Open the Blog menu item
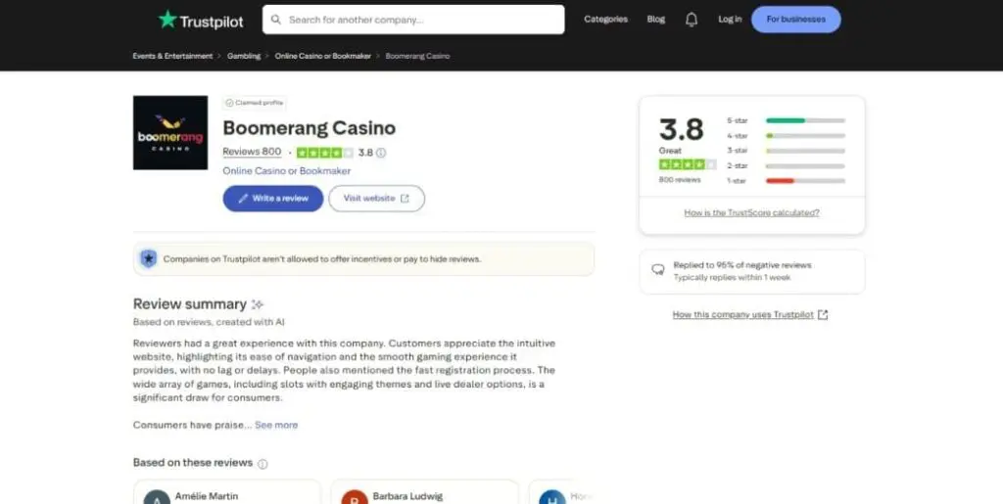The width and height of the screenshot is (1003, 504). pyautogui.click(x=655, y=20)
